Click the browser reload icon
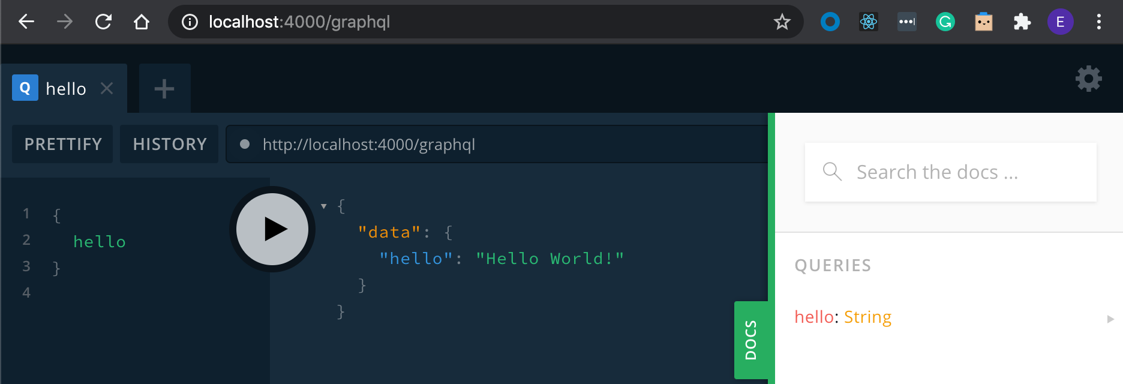The height and width of the screenshot is (384, 1123). [x=103, y=22]
